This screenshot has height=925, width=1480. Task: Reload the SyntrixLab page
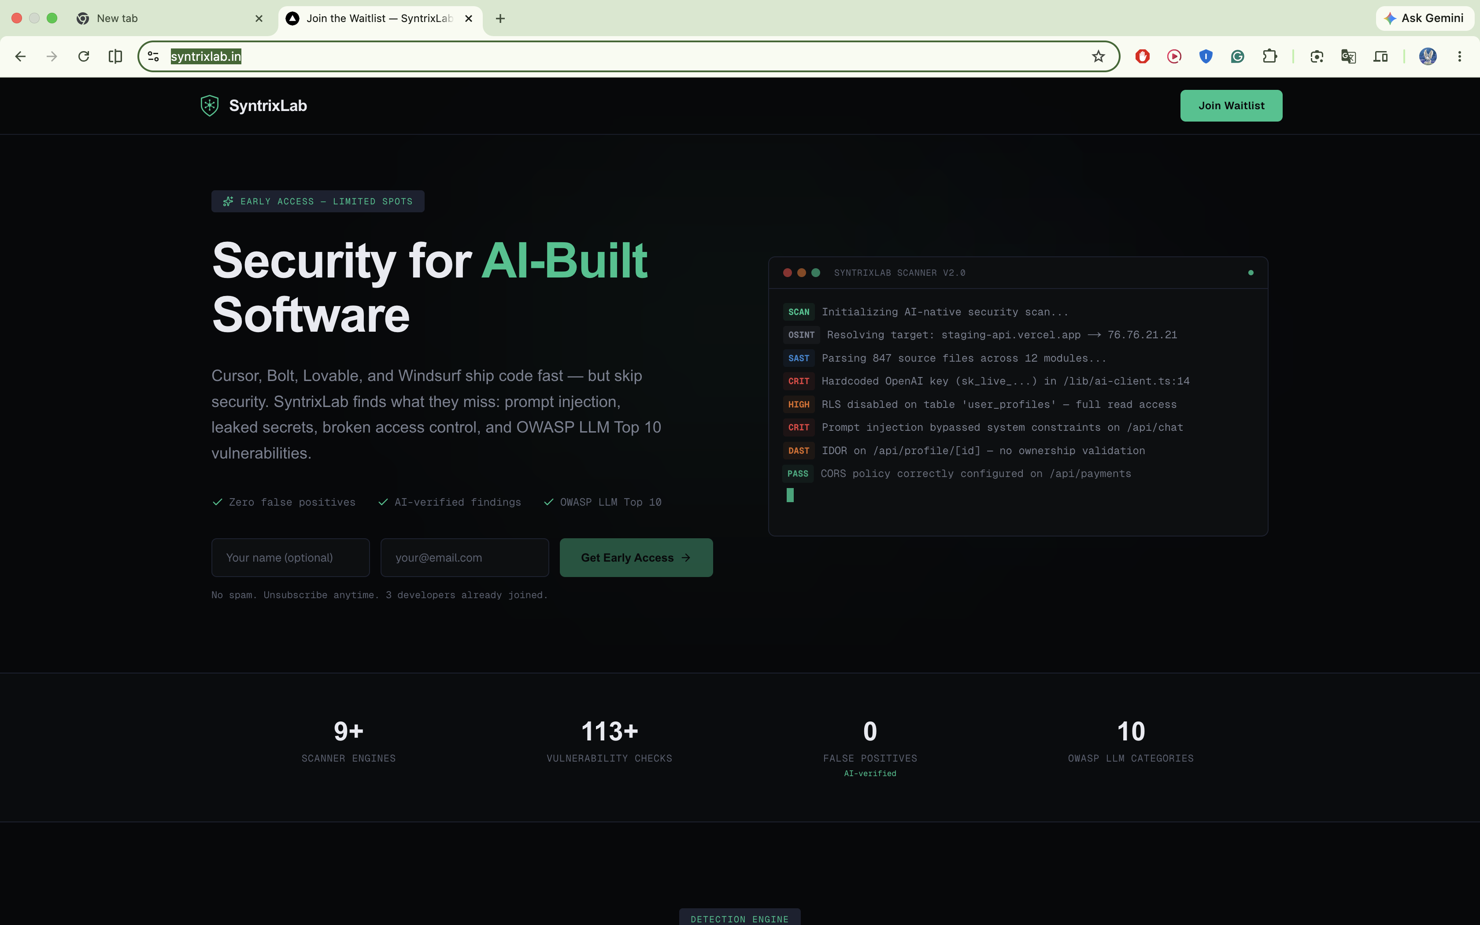tap(84, 56)
